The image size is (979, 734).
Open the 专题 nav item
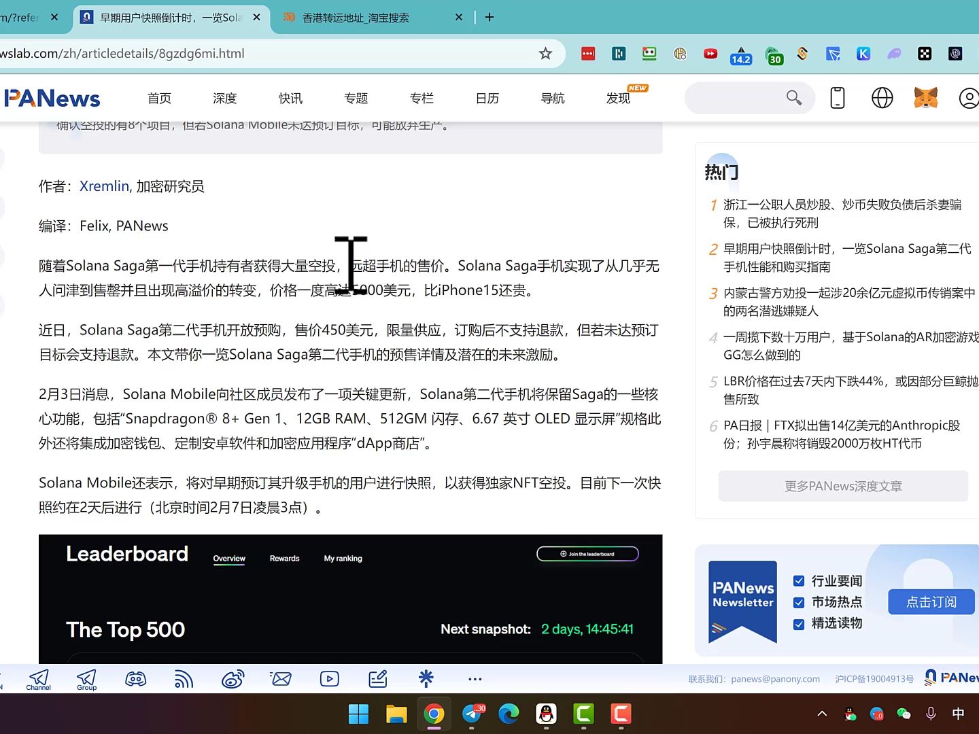[356, 99]
